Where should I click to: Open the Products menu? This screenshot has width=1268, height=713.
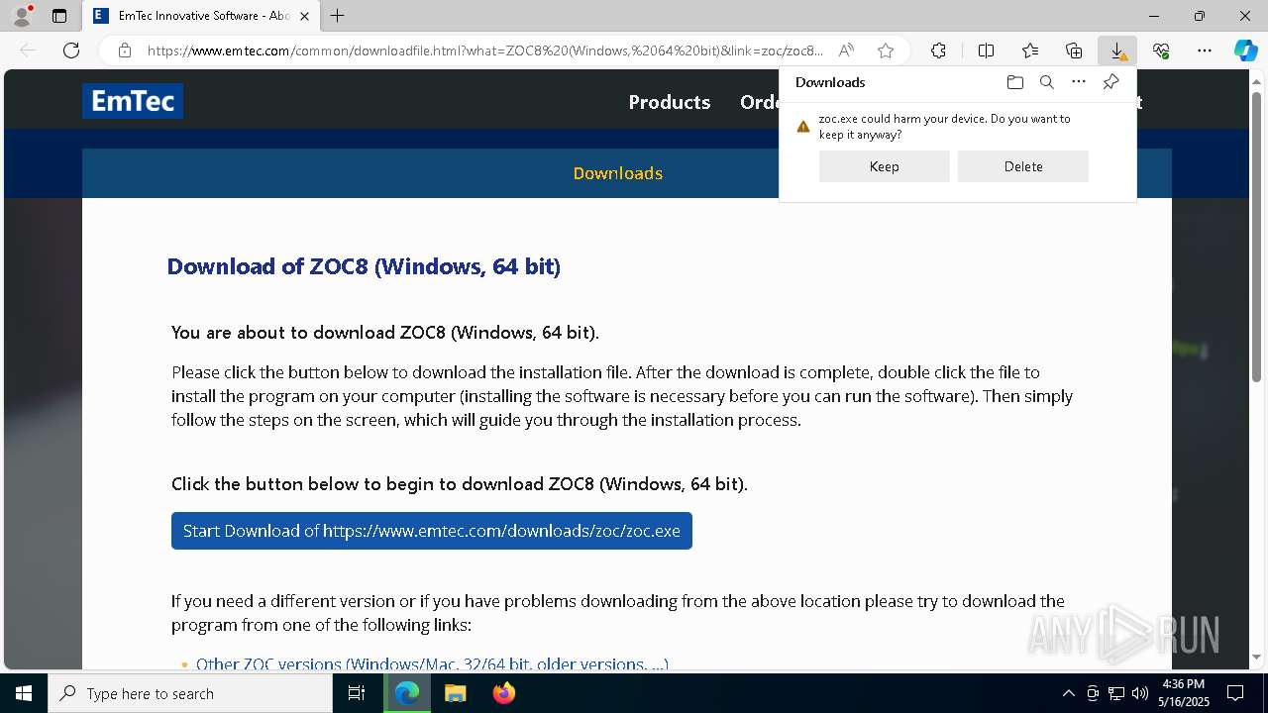tap(669, 102)
